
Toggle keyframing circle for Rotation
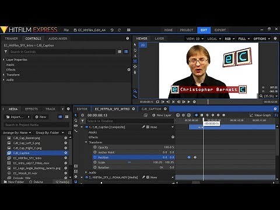pyautogui.click(x=95, y=167)
